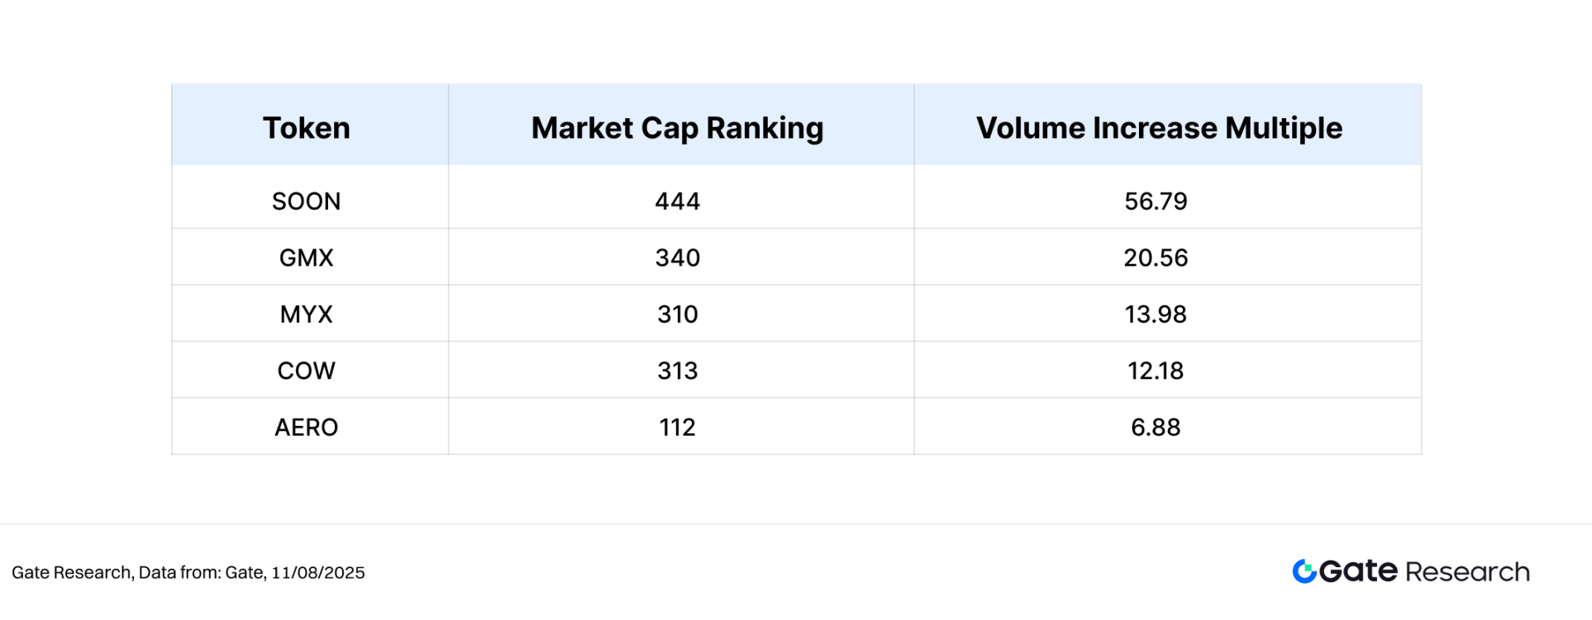Click the Gate Research data source footnote
Image resolution: width=1592 pixels, height=620 pixels.
tap(188, 573)
